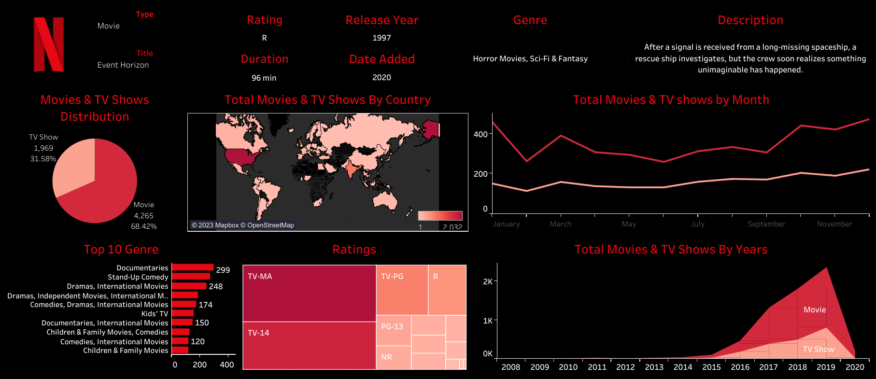The height and width of the screenshot is (379, 876).
Task: Click the 96 min duration value
Action: (x=264, y=78)
